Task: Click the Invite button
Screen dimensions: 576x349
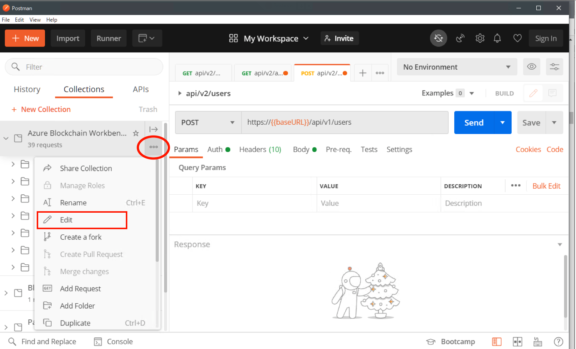Action: point(339,38)
